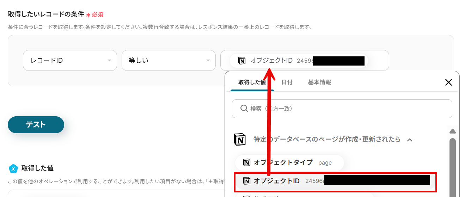Open the 等しい operator dropdown
Viewport: 471px width, 197px height.
(169, 60)
